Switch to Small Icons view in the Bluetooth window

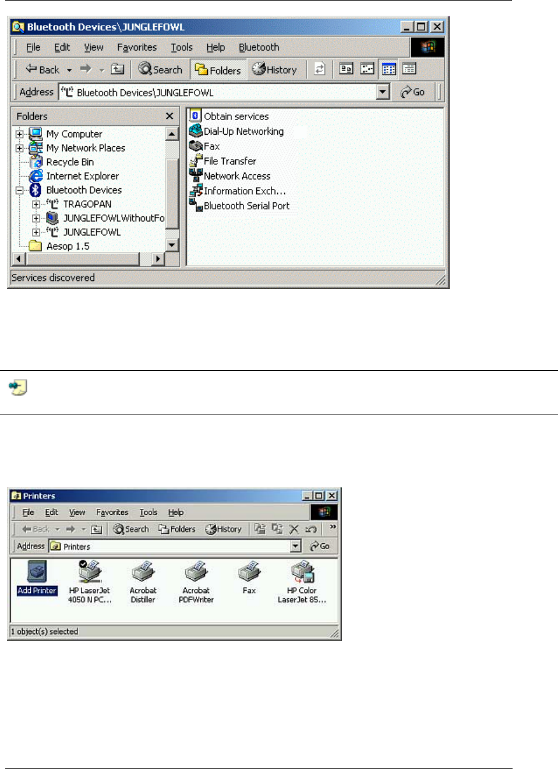click(x=367, y=69)
